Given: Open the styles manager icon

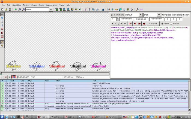Looking at the screenshot, I should click(85, 10).
